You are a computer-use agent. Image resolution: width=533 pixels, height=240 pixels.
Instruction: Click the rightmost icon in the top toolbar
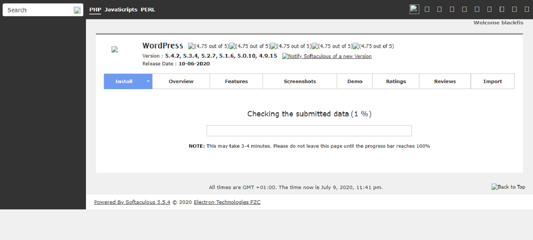(x=527, y=10)
